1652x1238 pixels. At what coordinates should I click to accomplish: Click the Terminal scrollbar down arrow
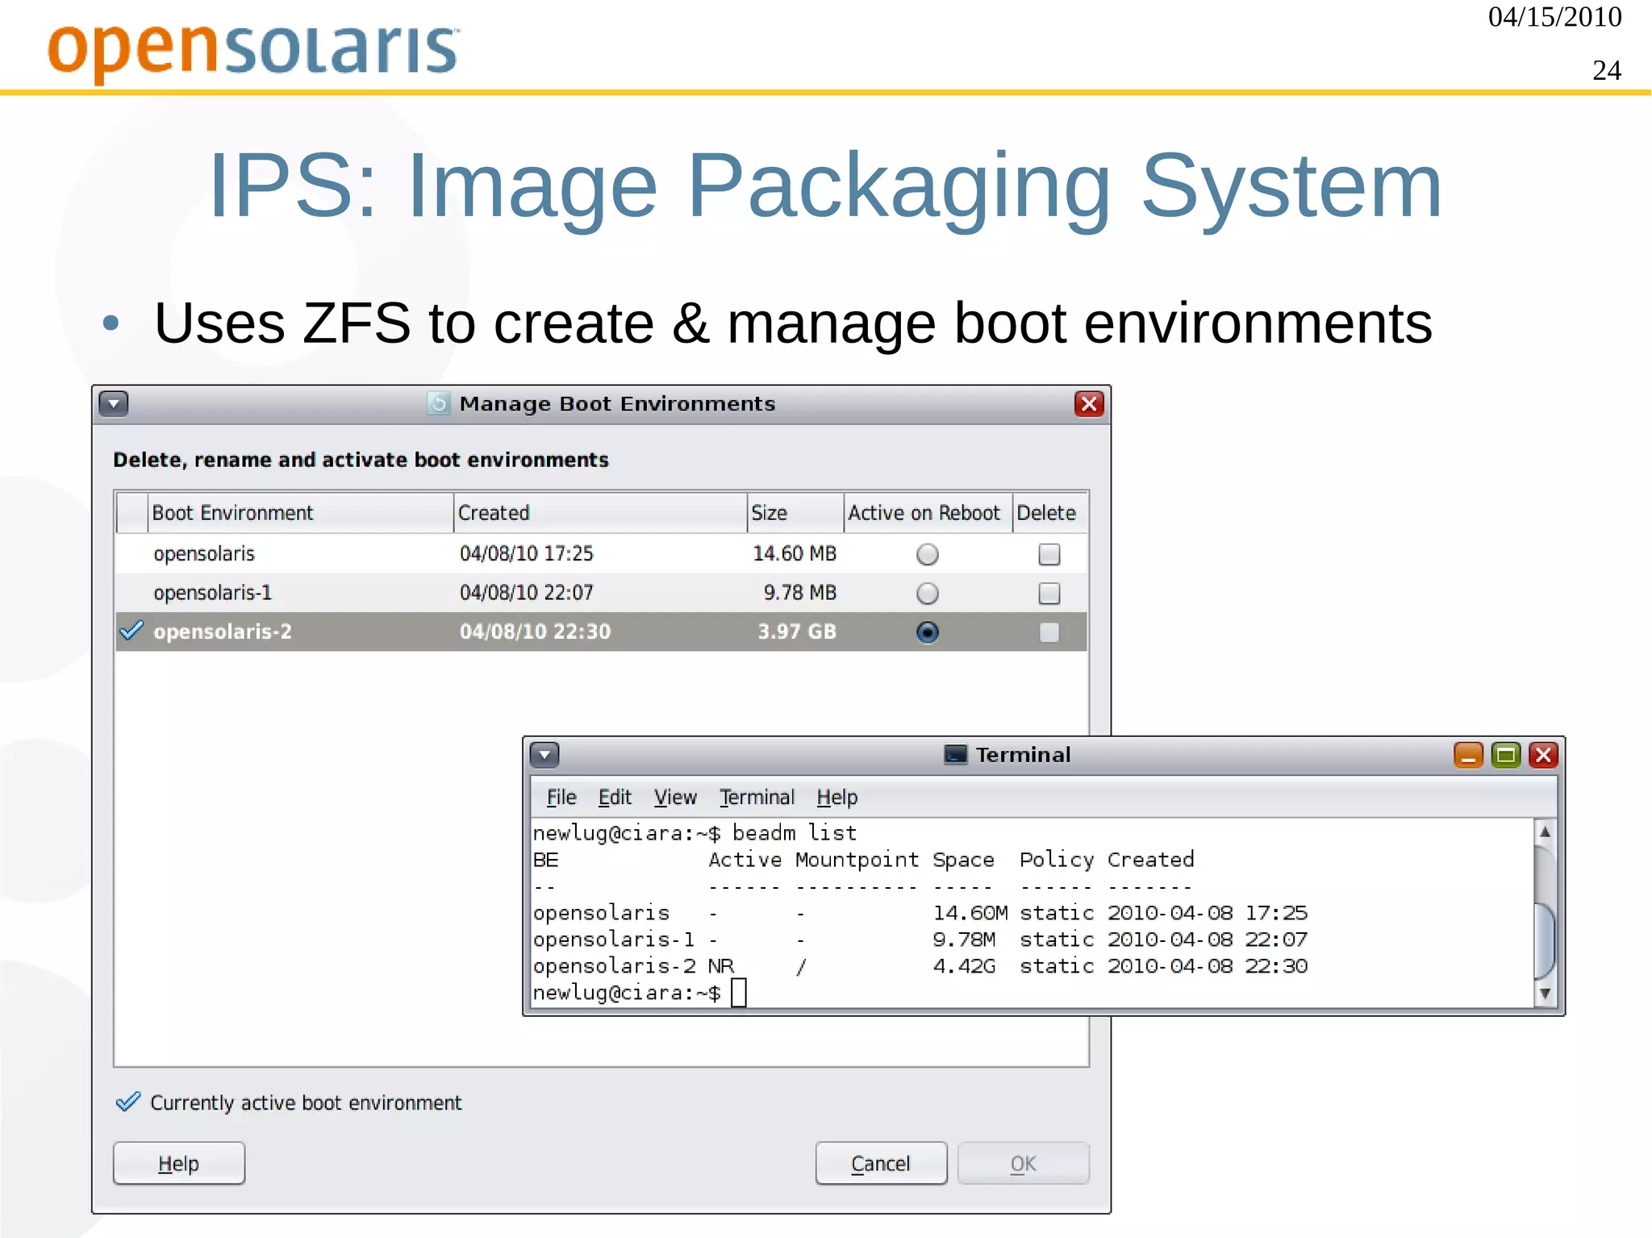point(1545,994)
